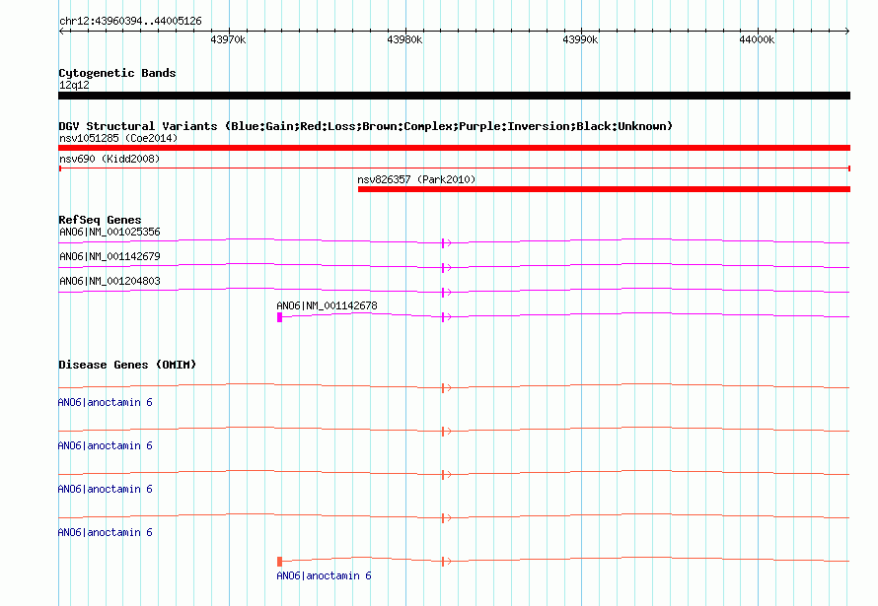The height and width of the screenshot is (606, 878).
Task: Open the bottom ANO6|anoctamin 6 OMIM link
Action: pyautogui.click(x=324, y=575)
